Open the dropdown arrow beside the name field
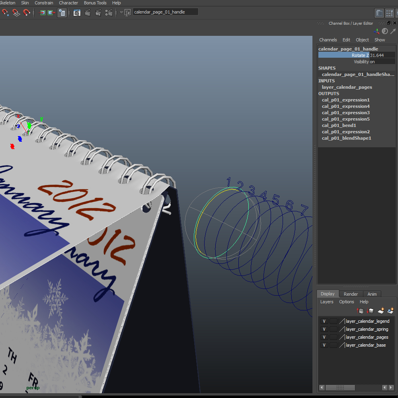The width and height of the screenshot is (398, 398). [121, 12]
